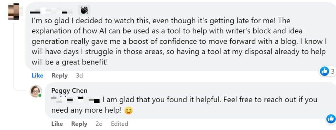336x130 pixels.
Task: Reply to Peggy Chen's comment
Action: pyautogui.click(x=79, y=124)
